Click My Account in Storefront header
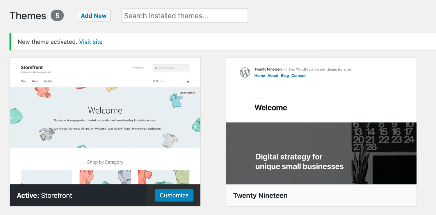The image size is (436, 215). [138, 67]
